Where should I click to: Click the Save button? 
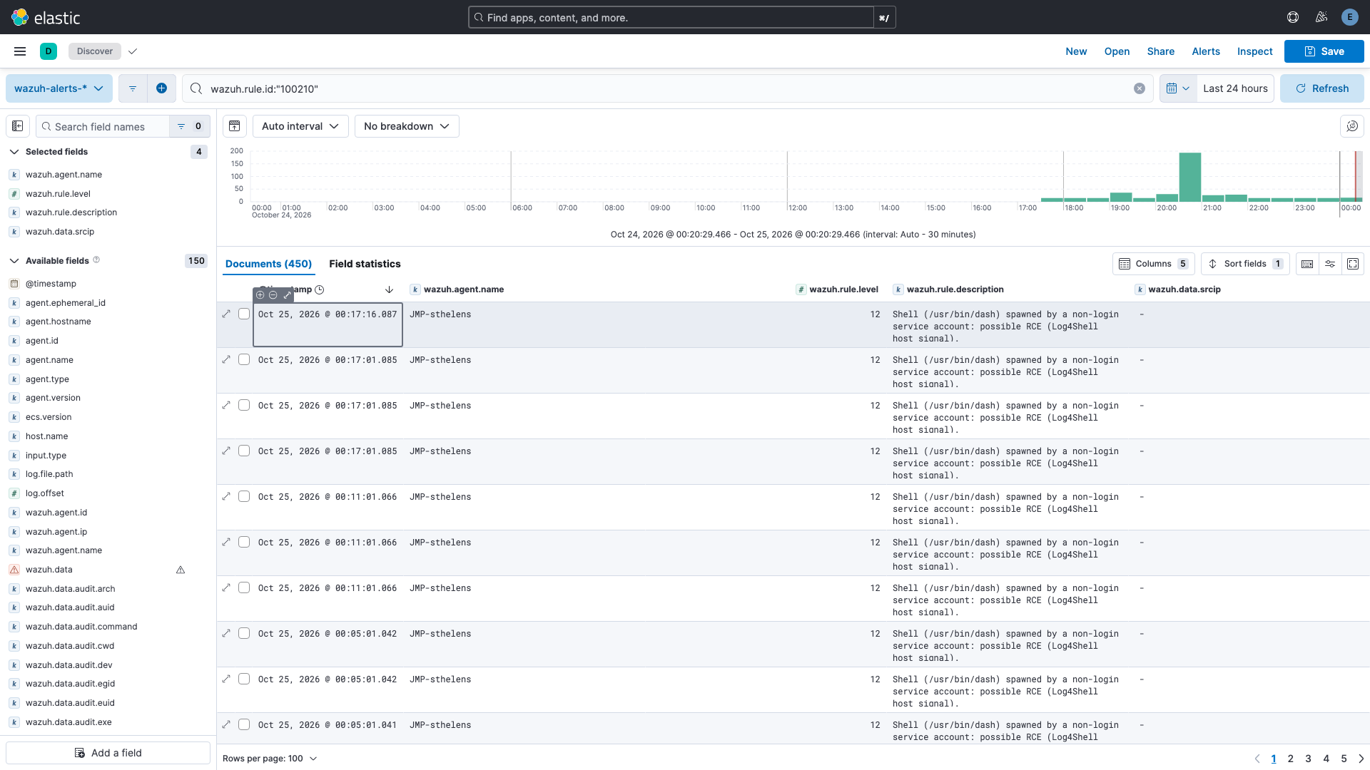(1324, 51)
